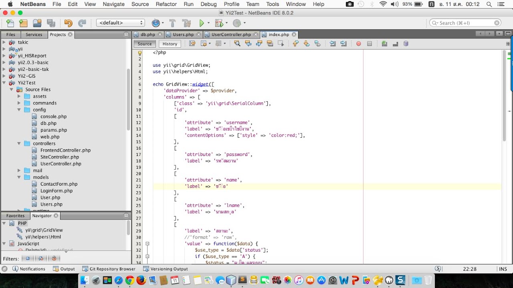Shift line right in editor toolbar
This screenshot has width=513, height=288.
point(343,44)
